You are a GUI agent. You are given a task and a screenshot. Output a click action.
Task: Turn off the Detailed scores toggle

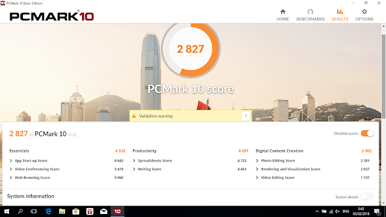tap(367, 133)
